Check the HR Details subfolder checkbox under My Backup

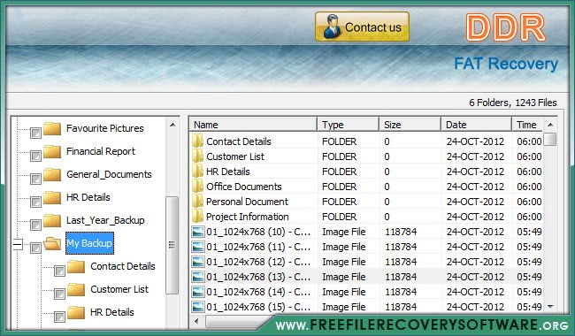tap(59, 317)
